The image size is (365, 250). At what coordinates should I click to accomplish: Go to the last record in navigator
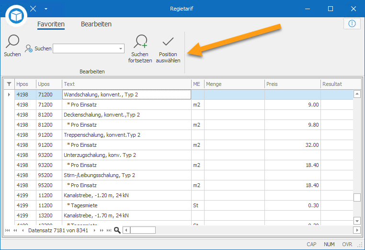(x=109, y=230)
